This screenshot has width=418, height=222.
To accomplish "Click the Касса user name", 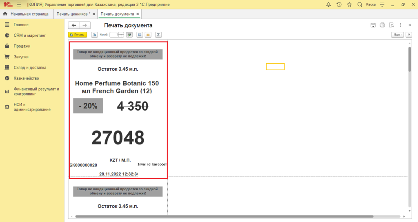I will tap(371, 4).
